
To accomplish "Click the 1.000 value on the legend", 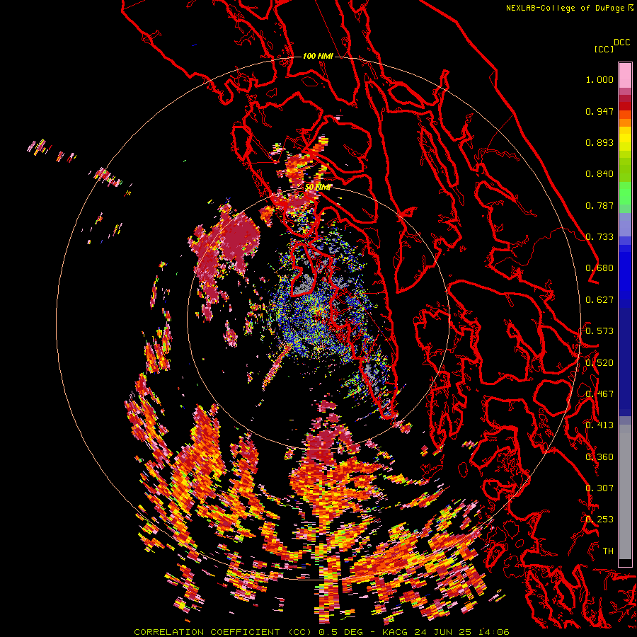I will [x=599, y=79].
